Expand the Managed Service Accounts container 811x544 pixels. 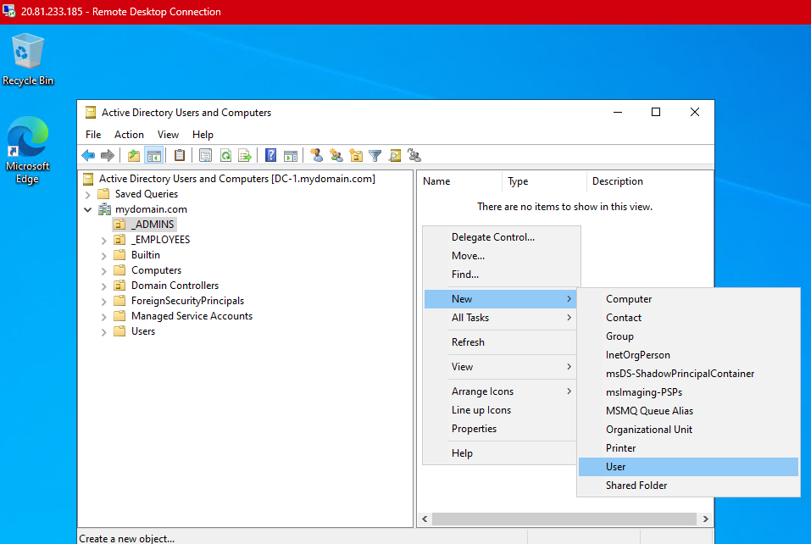(104, 316)
